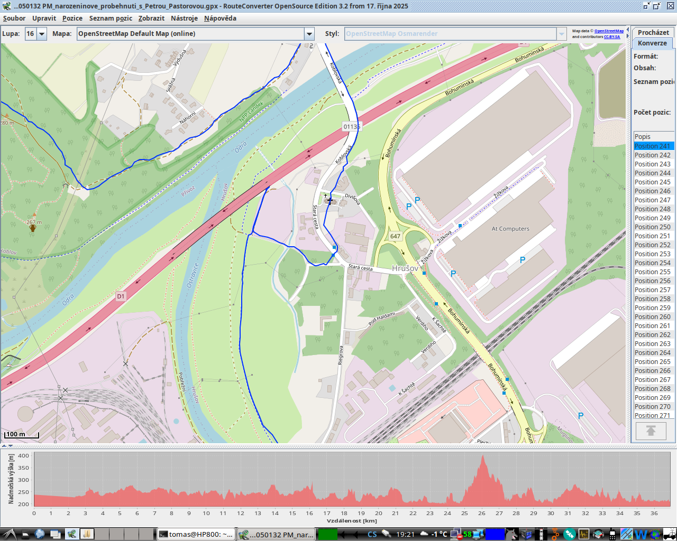
Task: Follow the OpenStreetMap attribution link
Action: point(609,31)
